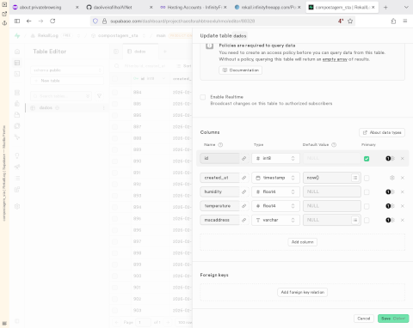This screenshot has height=328, width=413.
Task: Remove the created_at column with its X icon
Action: coord(403,178)
